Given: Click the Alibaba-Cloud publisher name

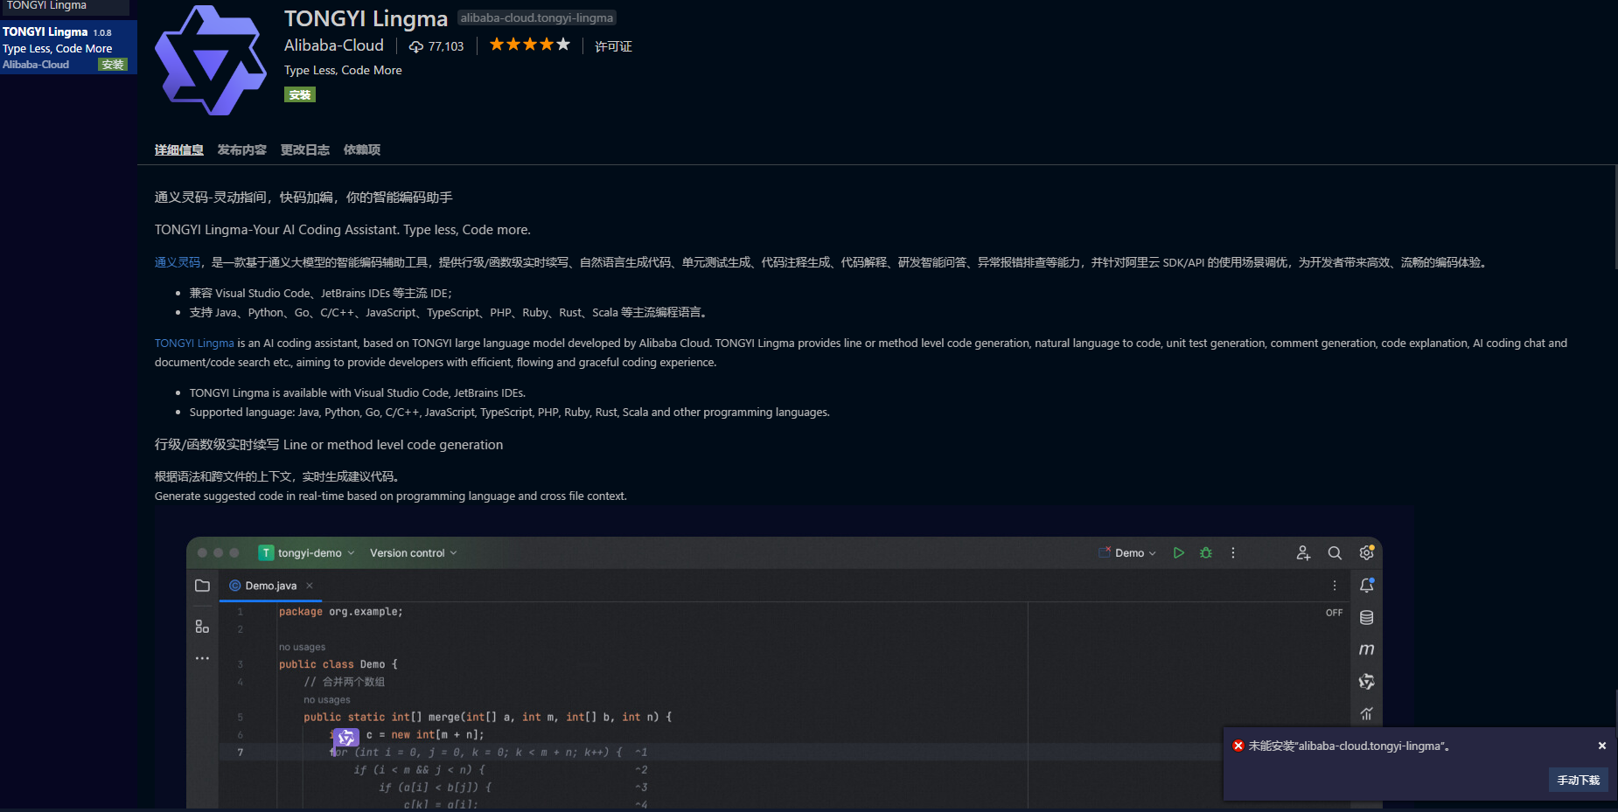Looking at the screenshot, I should [334, 45].
